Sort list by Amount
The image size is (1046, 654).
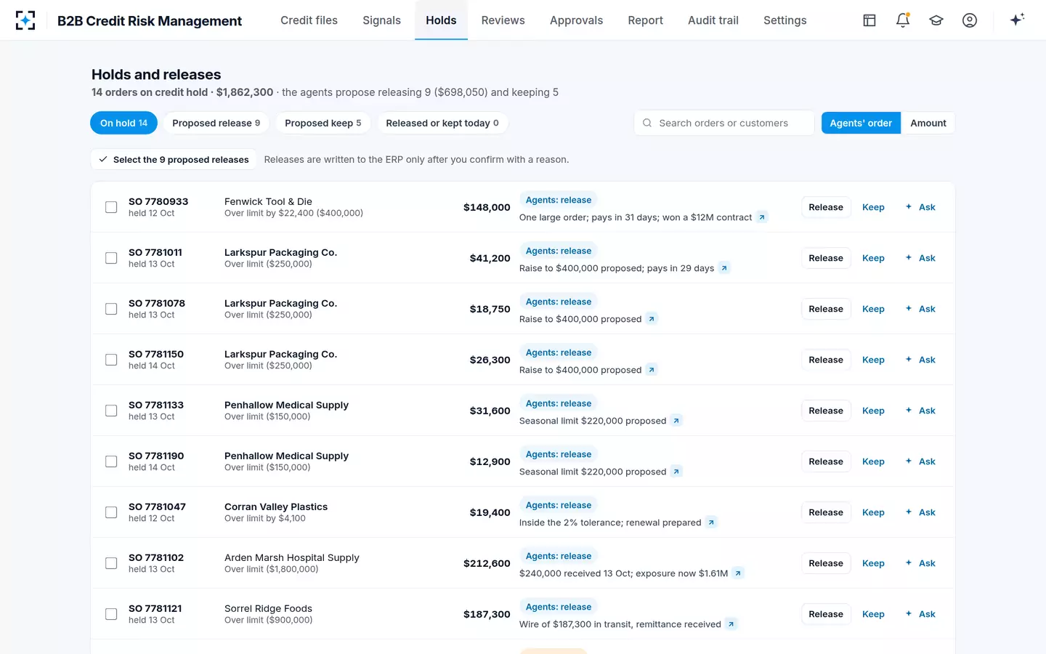[928, 123]
